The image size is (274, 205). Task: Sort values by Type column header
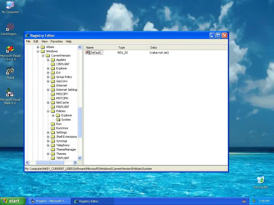[x=132, y=48]
